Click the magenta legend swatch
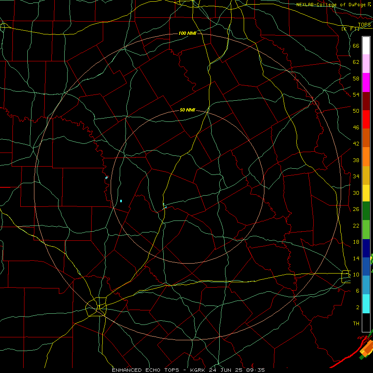Image resolution: width=373 pixels, height=373 pixels. point(366,82)
